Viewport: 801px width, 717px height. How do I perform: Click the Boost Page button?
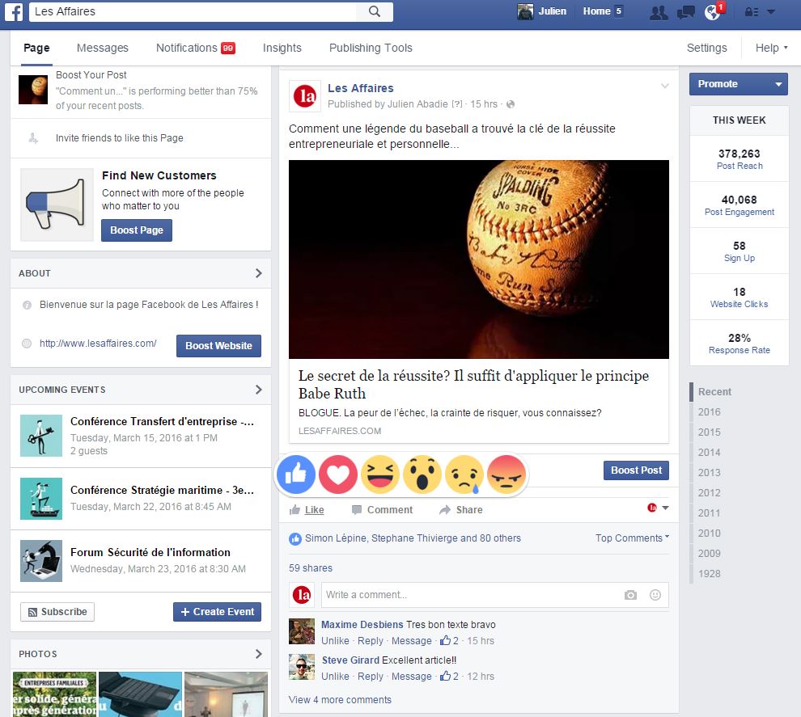137,230
